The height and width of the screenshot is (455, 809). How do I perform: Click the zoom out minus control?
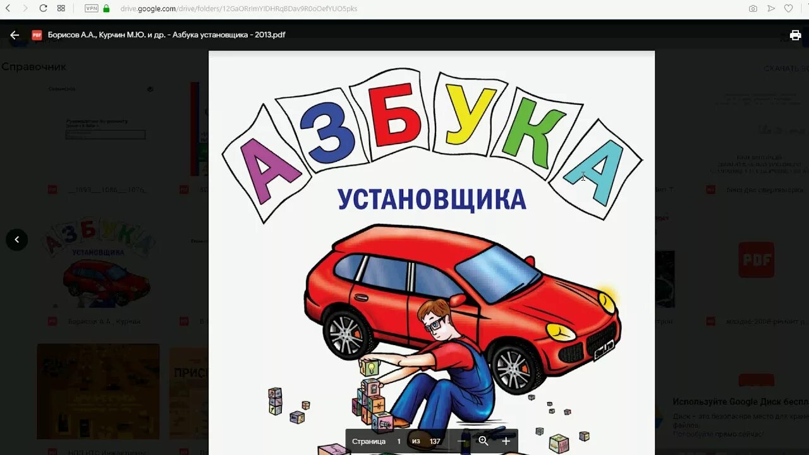[x=462, y=441]
